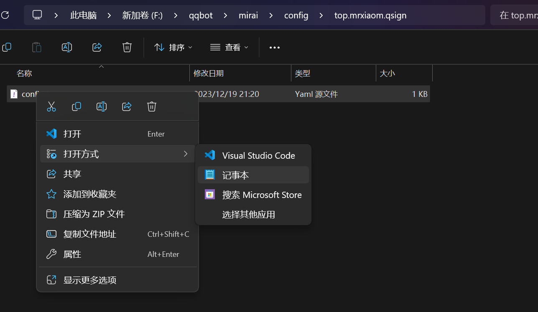This screenshot has height=312, width=538.
Task: Select 搜索 Microsoft Store in submenu
Action: [x=253, y=195]
